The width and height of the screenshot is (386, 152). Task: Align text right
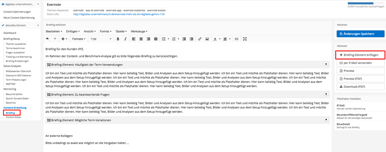coord(148,39)
